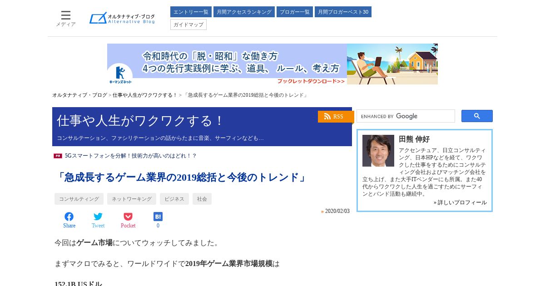Click the 152.1B USドル text
Viewport: 545px width, 286px height.
[79, 283]
